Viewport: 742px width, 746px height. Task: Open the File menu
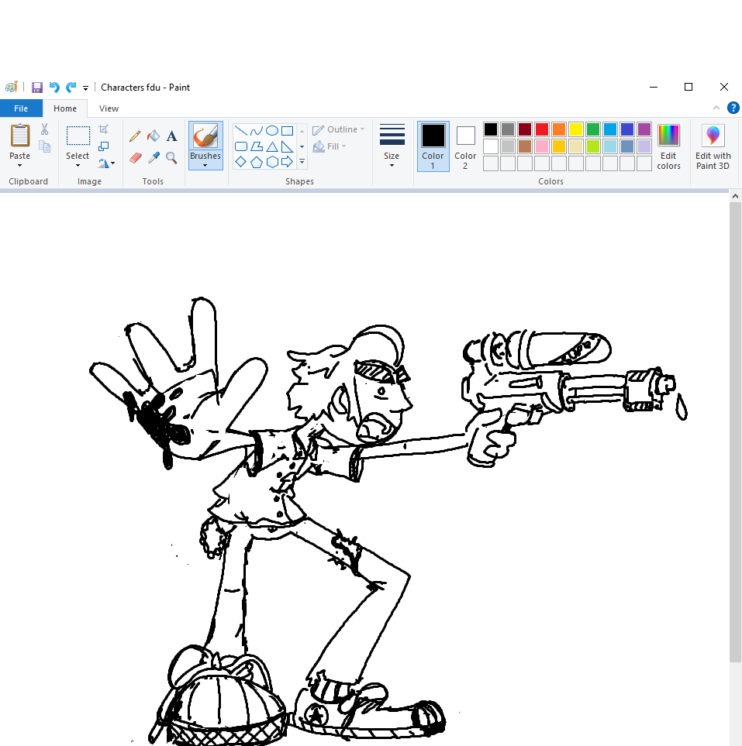(21, 108)
